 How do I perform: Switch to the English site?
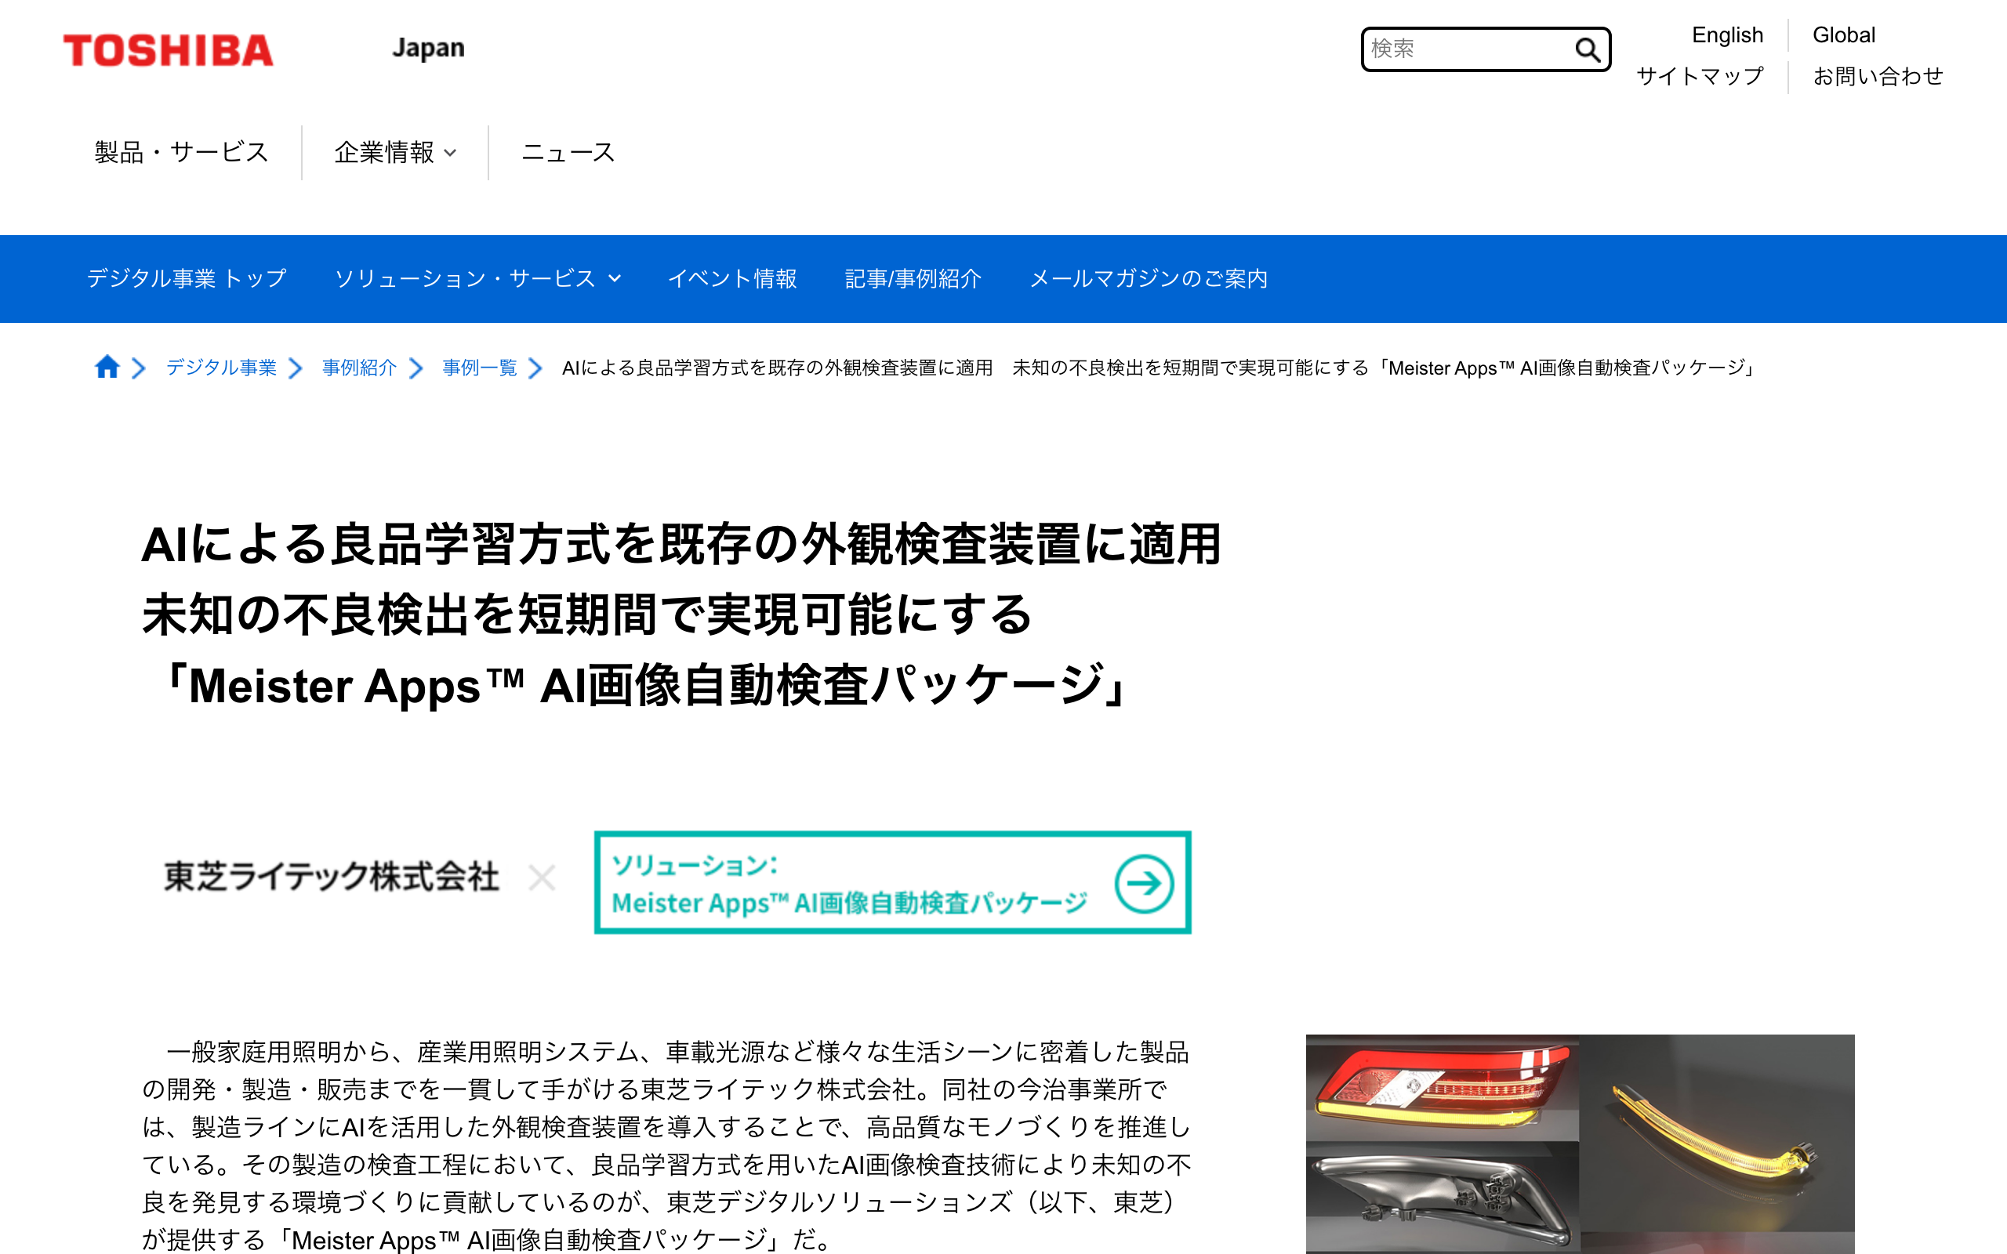1726,34
